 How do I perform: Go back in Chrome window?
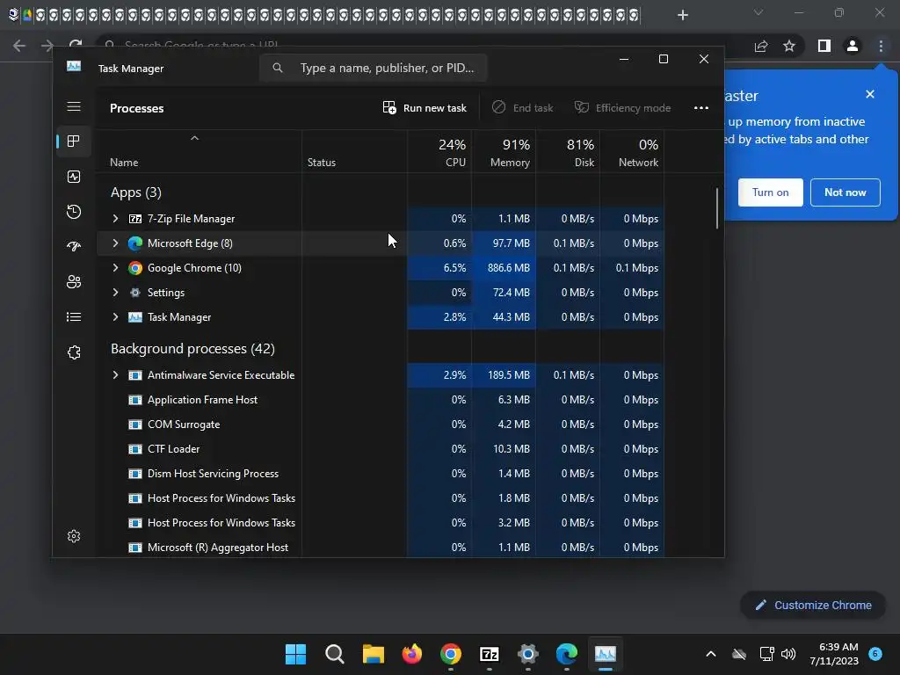[x=19, y=46]
